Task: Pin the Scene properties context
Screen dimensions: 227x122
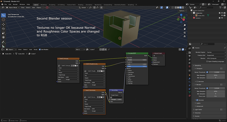Action: [x=225, y=48]
